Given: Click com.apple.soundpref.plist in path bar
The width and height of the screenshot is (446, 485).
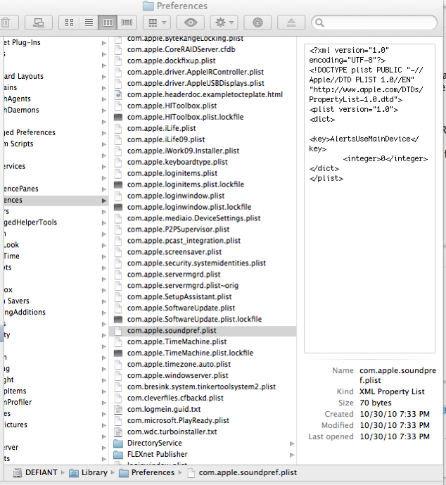Looking at the screenshot, I should [x=242, y=472].
